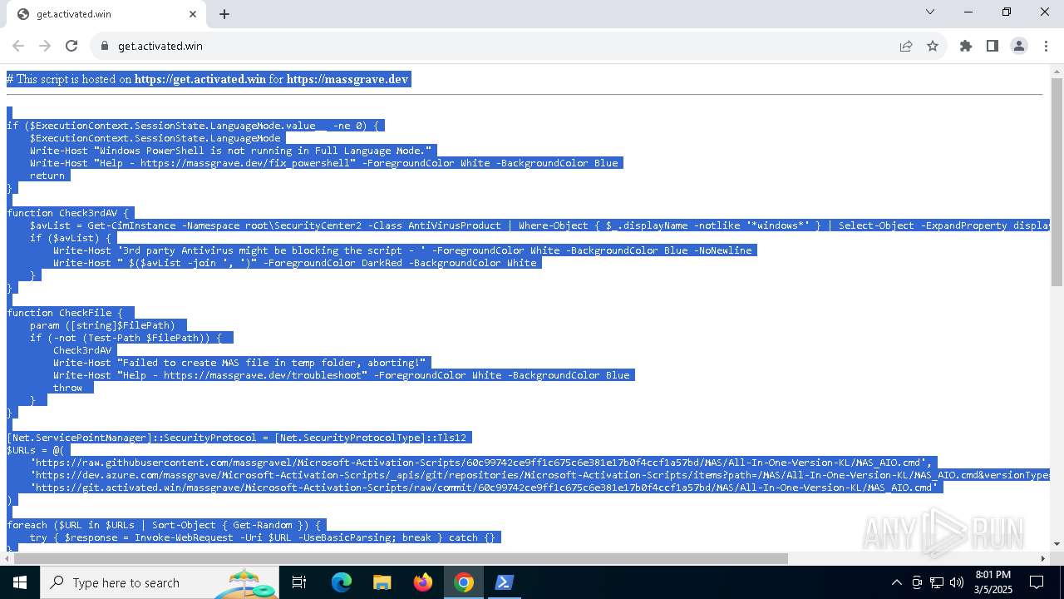The width and height of the screenshot is (1064, 599).
Task: Open Chrome's three-dot menu
Action: click(x=1046, y=46)
